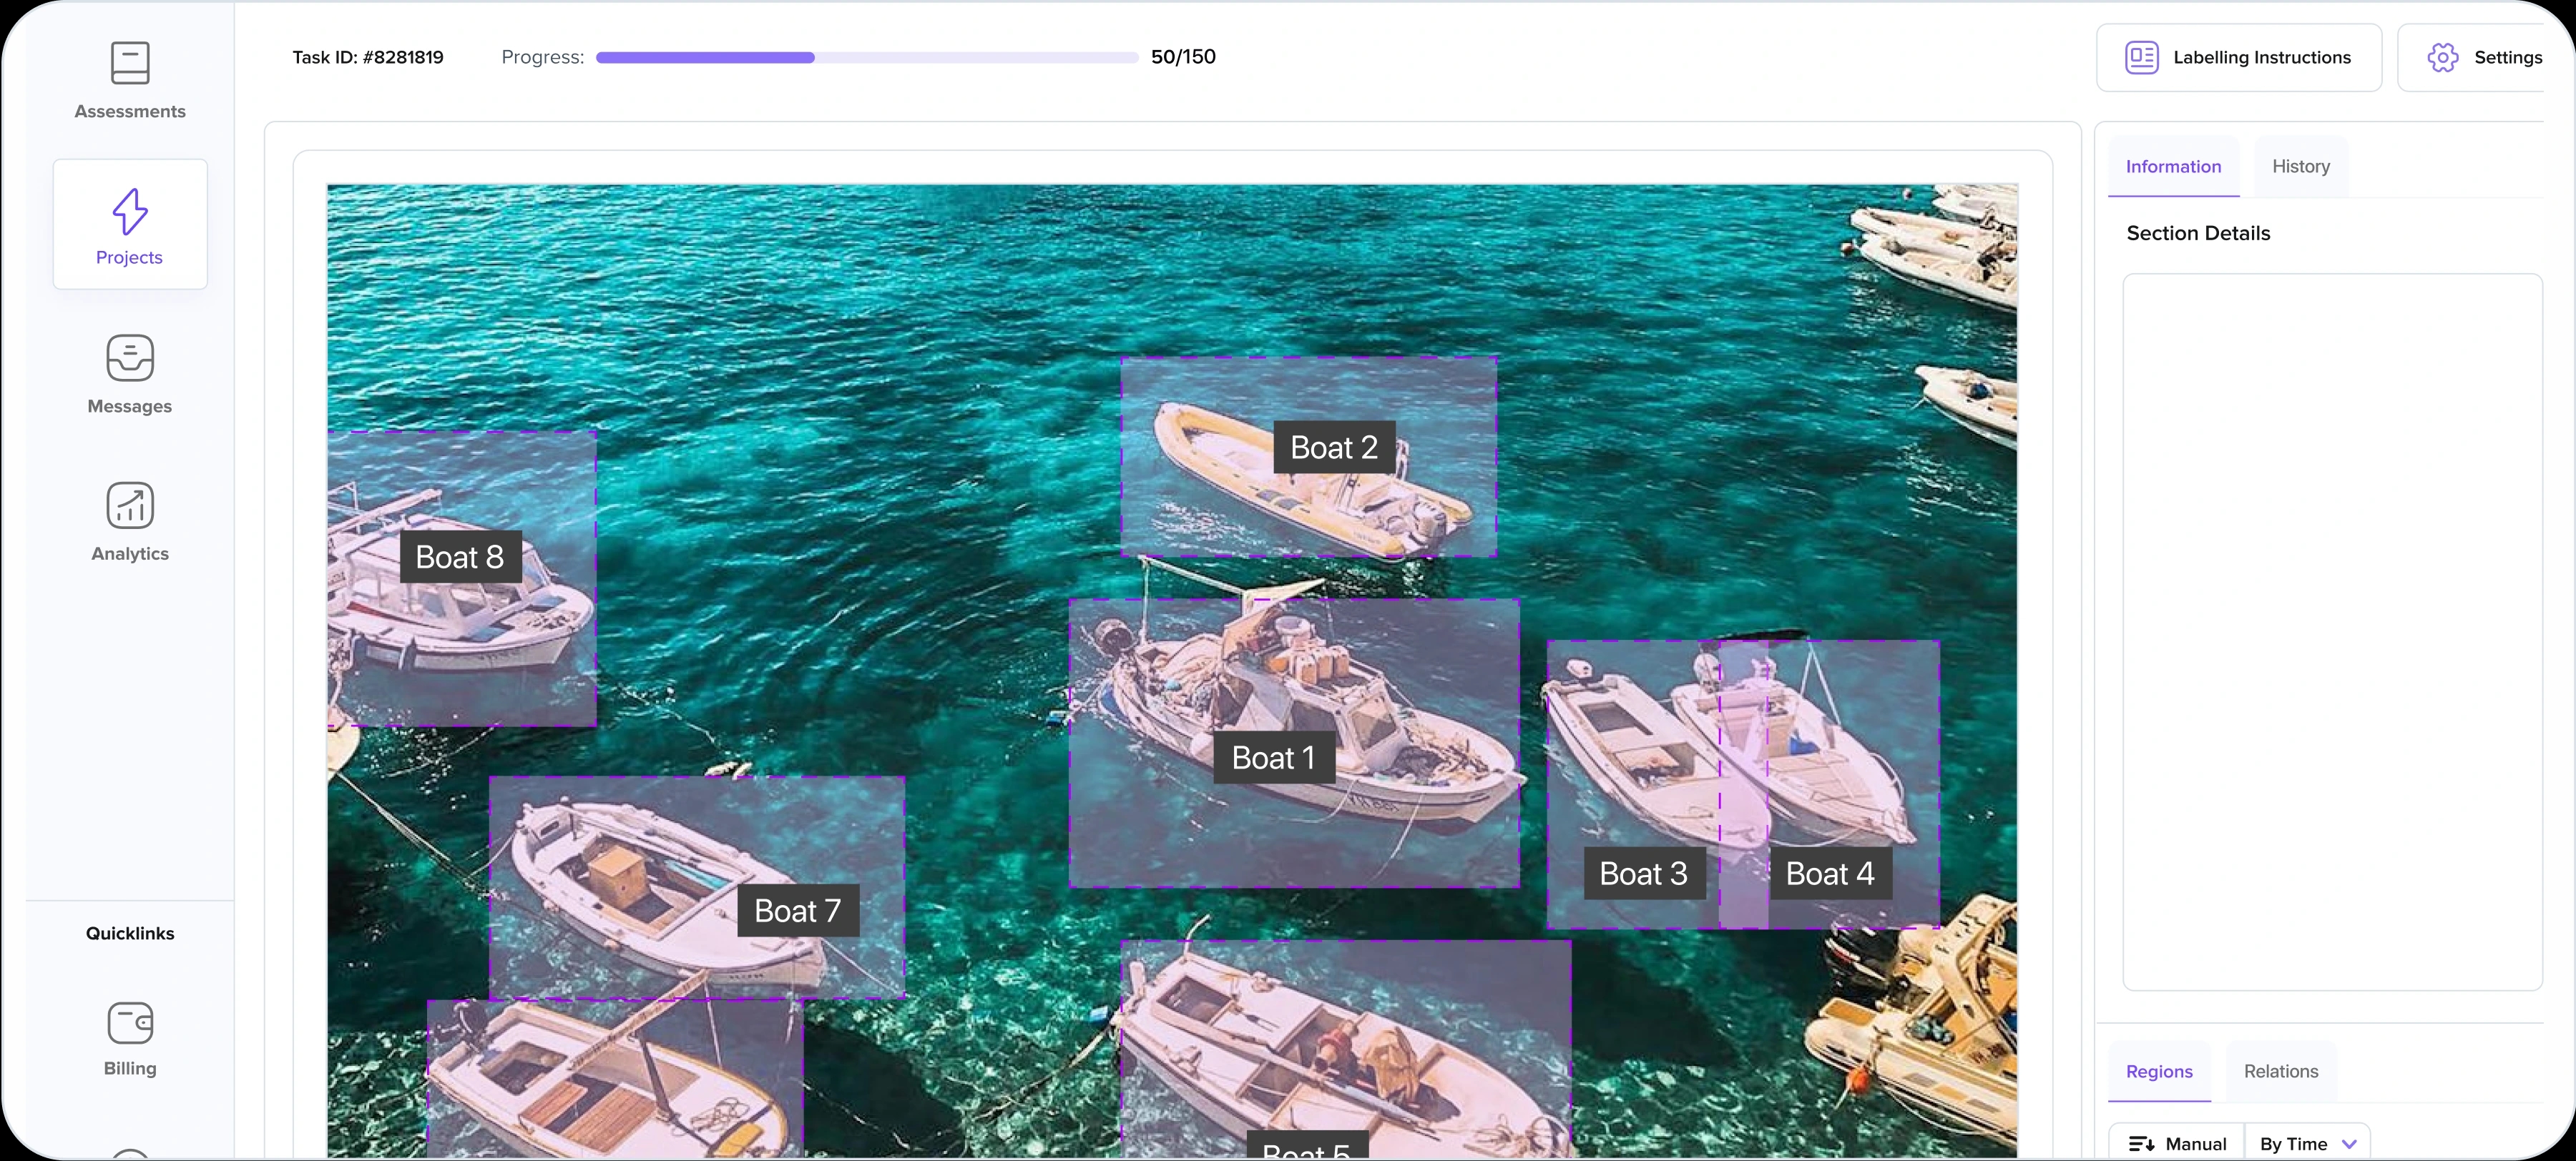The height and width of the screenshot is (1161, 2576).
Task: Open the Analytics chart icon
Action: pyautogui.click(x=130, y=505)
